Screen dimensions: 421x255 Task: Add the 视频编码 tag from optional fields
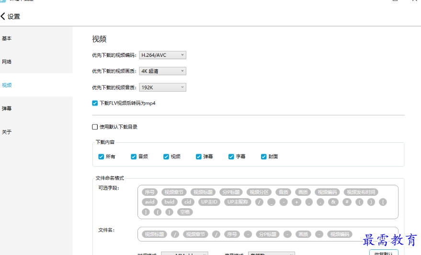327,192
